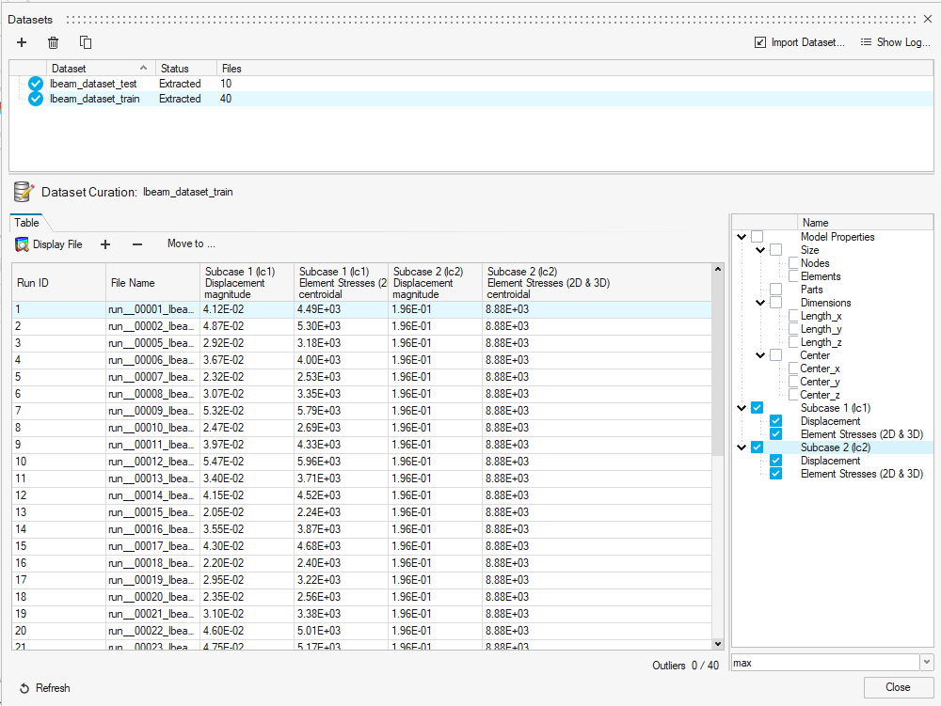Viewport: 941px width, 706px height.
Task: Open the Show Log list
Action: tap(895, 42)
